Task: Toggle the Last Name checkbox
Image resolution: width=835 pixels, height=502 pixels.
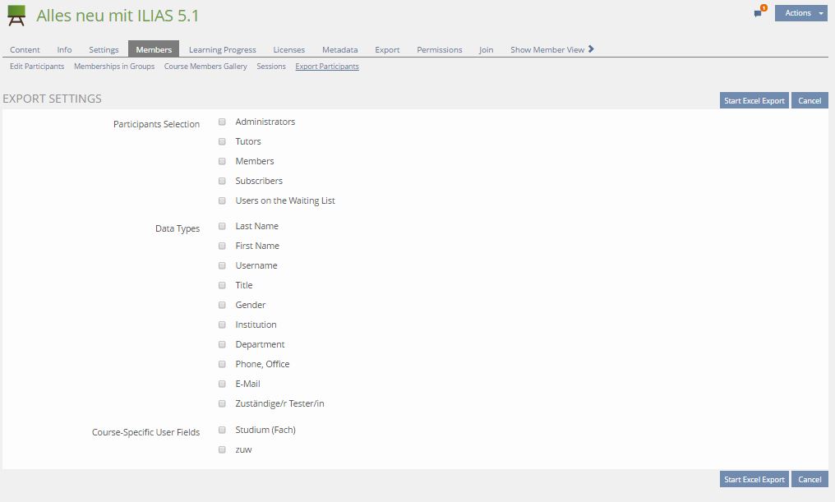Action: click(x=222, y=226)
